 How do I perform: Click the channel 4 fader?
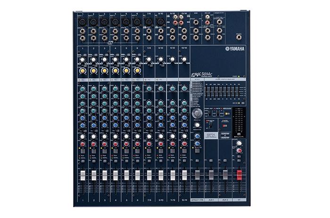(115, 176)
